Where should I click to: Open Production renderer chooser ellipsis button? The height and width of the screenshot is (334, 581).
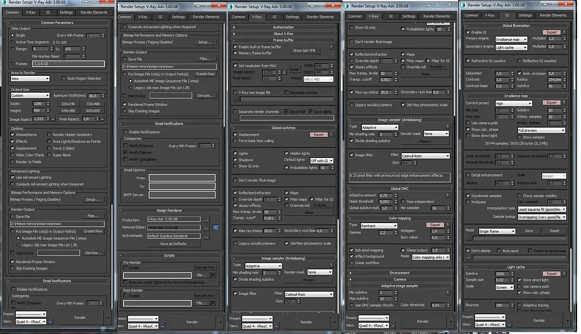[x=206, y=219]
